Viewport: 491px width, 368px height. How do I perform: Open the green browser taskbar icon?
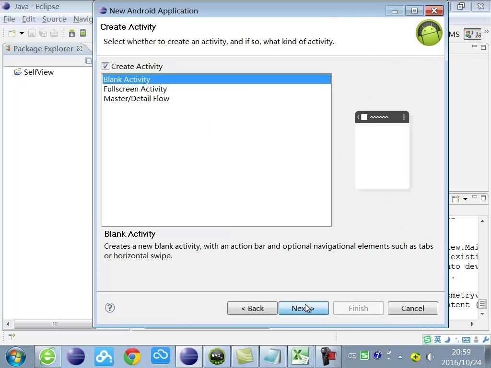click(47, 356)
